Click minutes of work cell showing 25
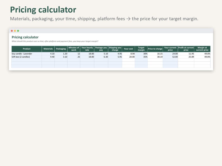 point(74,57)
